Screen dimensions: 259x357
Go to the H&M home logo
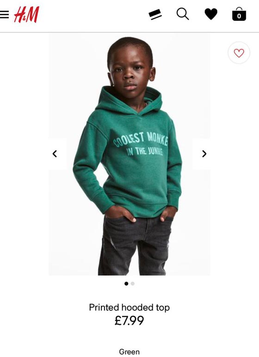pyautogui.click(x=27, y=14)
